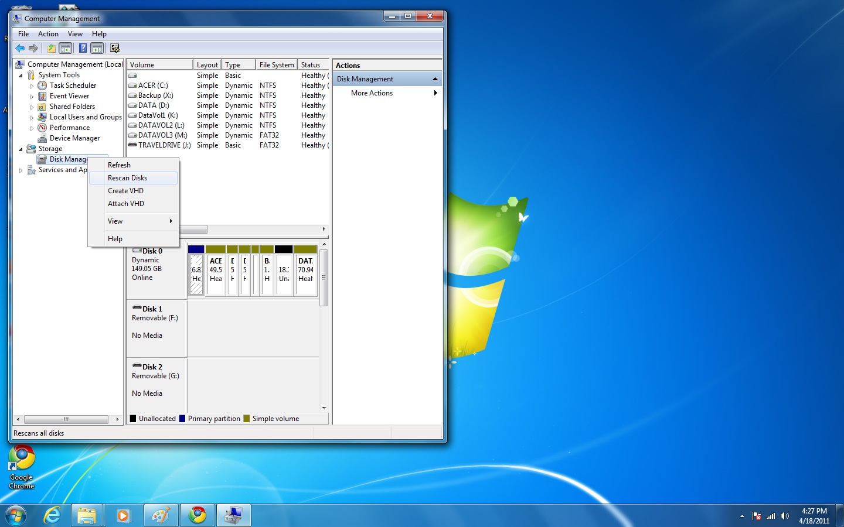
Task: Click Computer Management (Local) root icon
Action: 20,64
